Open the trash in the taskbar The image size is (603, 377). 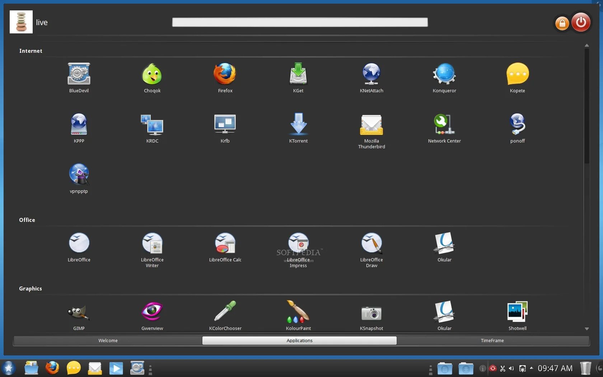pyautogui.click(x=585, y=368)
